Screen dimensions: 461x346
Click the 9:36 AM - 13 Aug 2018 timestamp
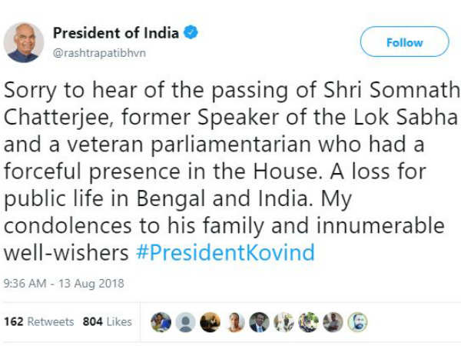64,284
